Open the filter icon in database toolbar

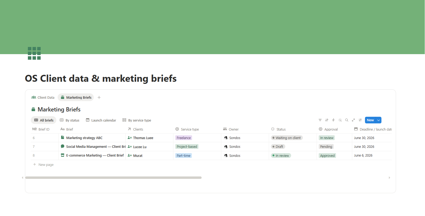pos(320,120)
